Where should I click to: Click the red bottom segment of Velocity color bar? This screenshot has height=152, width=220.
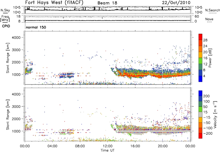[200, 136]
